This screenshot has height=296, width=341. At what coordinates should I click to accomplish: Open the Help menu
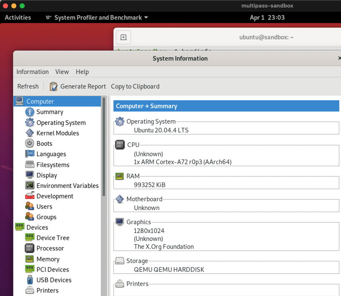(x=82, y=72)
